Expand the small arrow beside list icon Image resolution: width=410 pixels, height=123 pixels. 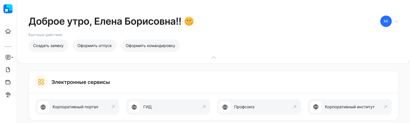pos(12,57)
